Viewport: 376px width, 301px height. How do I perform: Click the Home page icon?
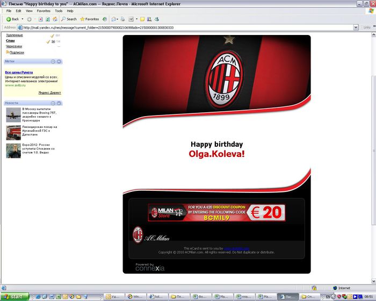(55, 19)
